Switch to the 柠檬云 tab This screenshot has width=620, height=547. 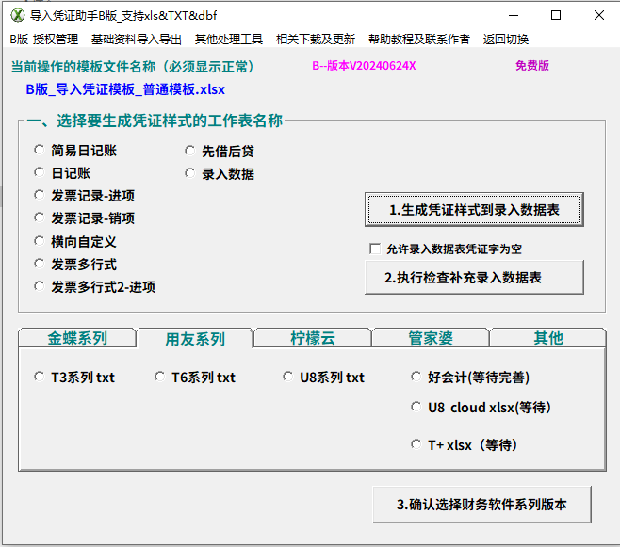pyautogui.click(x=313, y=338)
